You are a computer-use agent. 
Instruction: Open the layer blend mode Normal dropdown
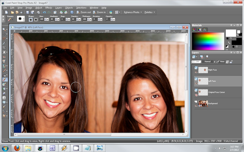[x=209, y=62]
